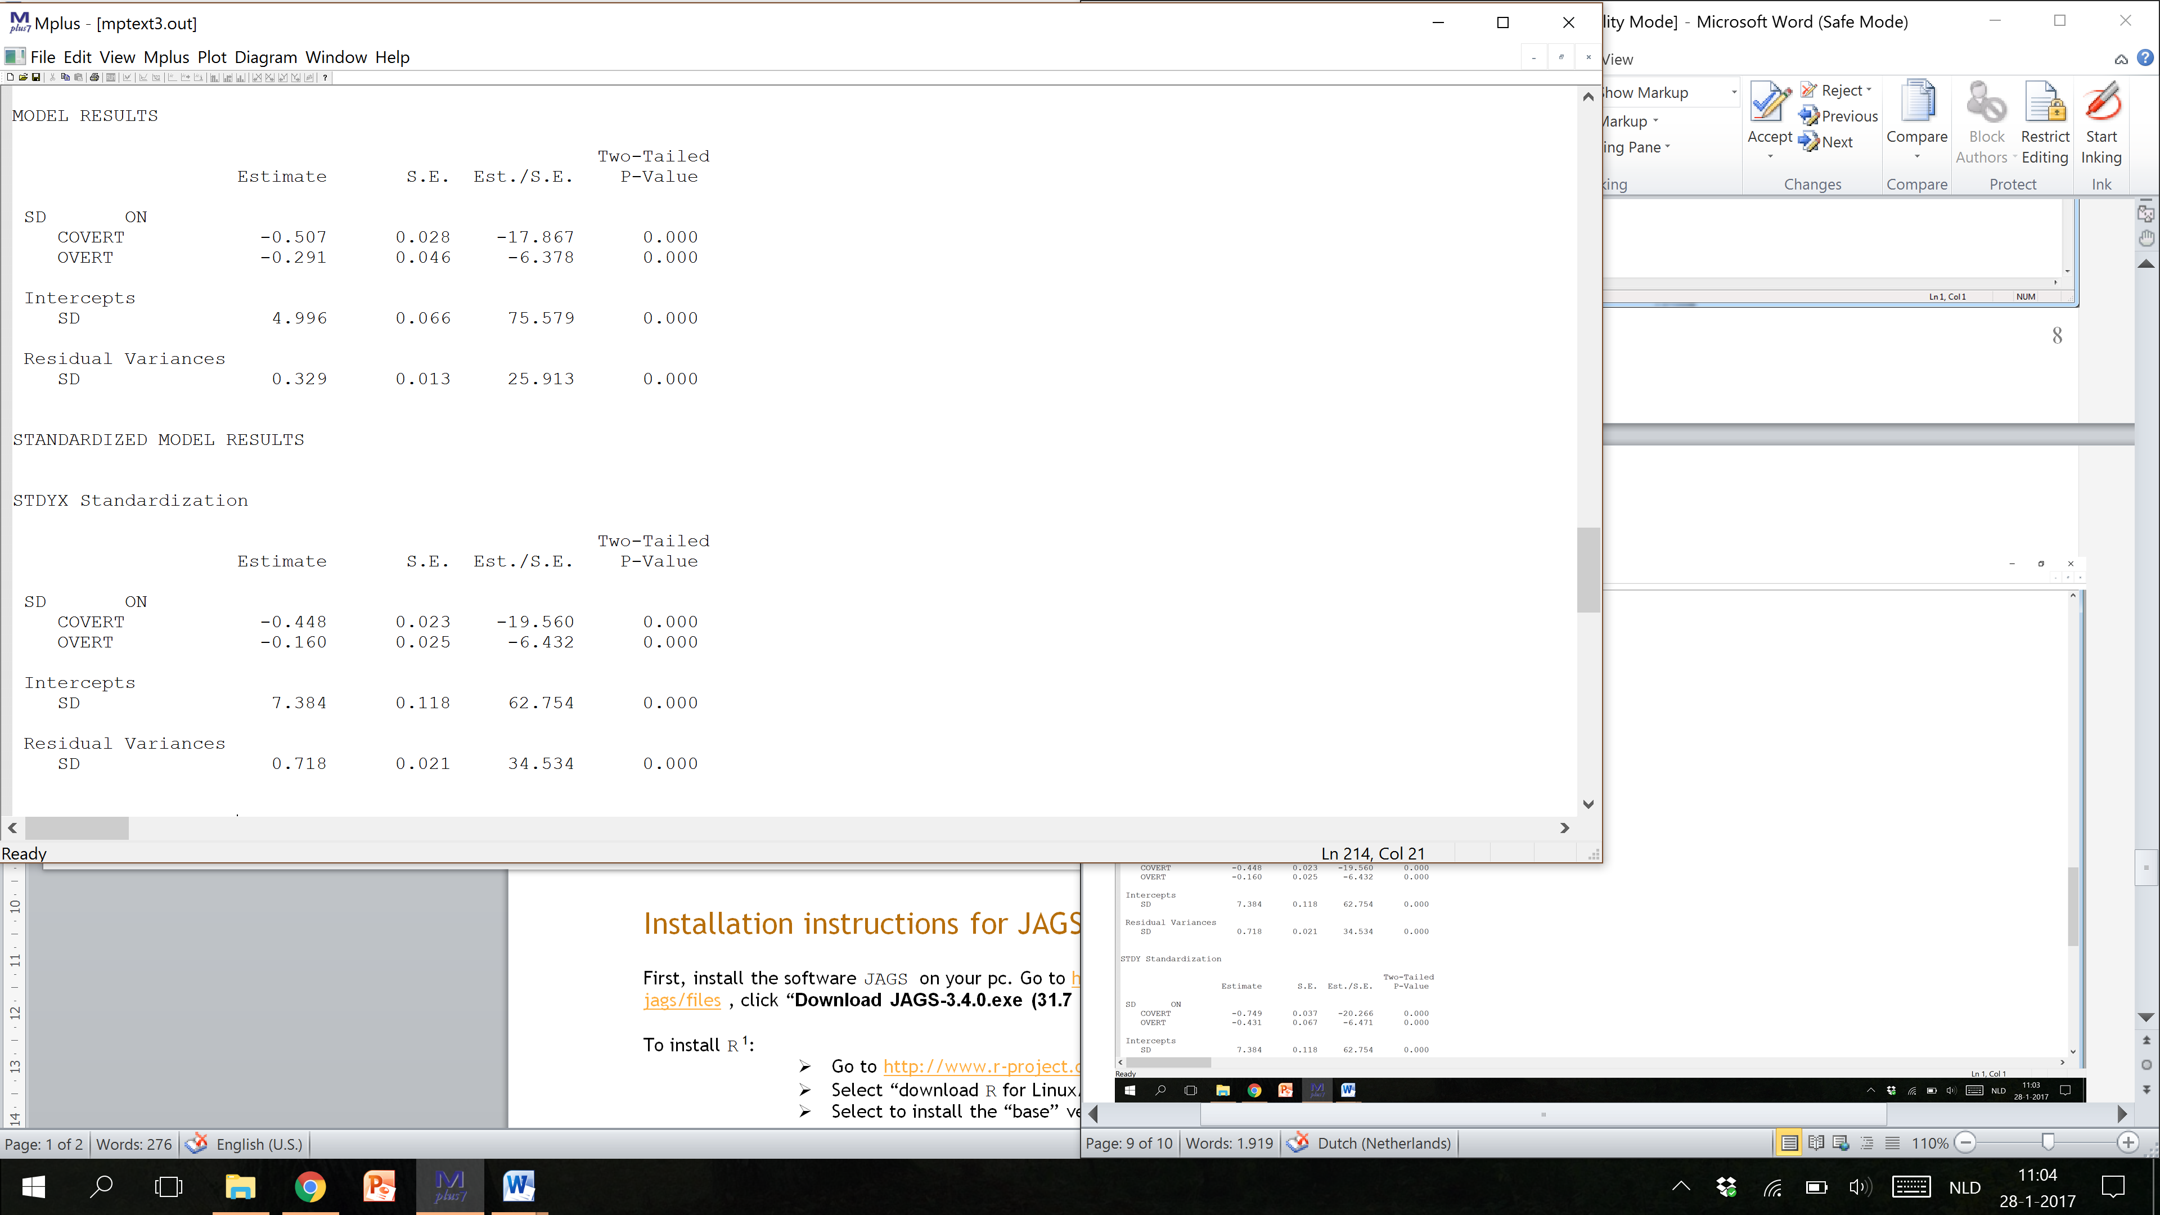Image resolution: width=2160 pixels, height=1215 pixels.
Task: Click the NLD input language indicator in taskbar
Action: [1965, 1187]
